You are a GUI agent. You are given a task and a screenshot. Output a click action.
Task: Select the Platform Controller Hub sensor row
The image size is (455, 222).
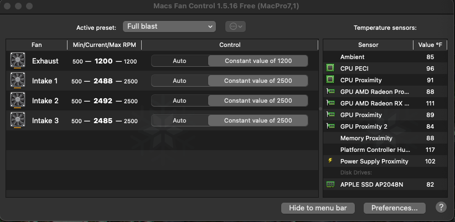point(375,150)
